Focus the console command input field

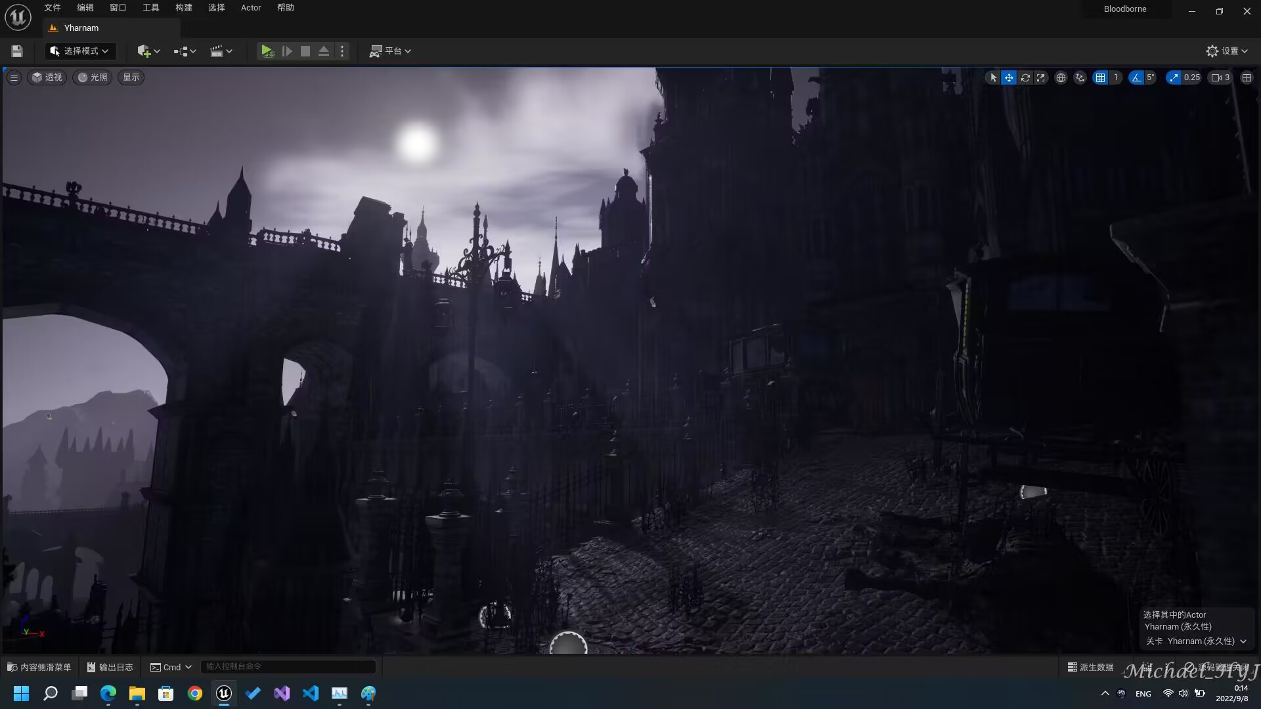click(288, 666)
